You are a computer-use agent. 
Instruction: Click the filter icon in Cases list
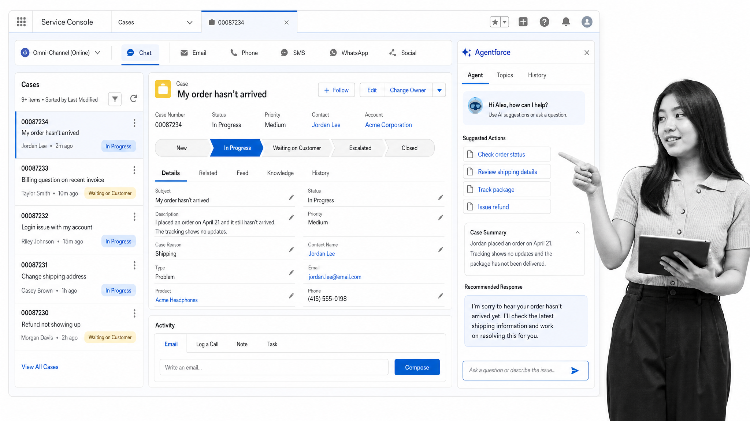click(115, 99)
